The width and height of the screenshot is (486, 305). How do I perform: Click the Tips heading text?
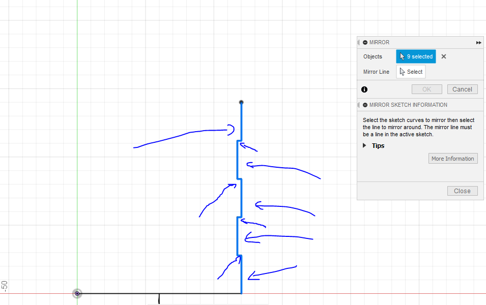click(378, 146)
